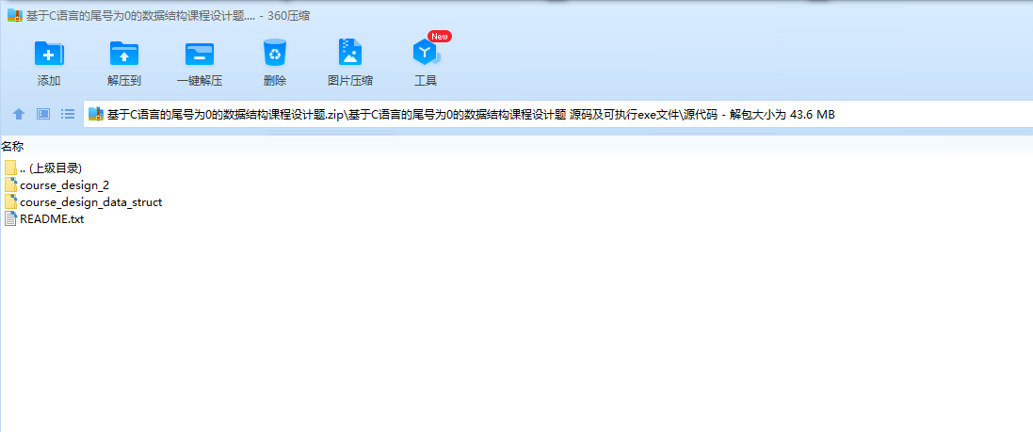Click the 删除 text label
Image resolution: width=1033 pixels, height=432 pixels.
coord(275,81)
